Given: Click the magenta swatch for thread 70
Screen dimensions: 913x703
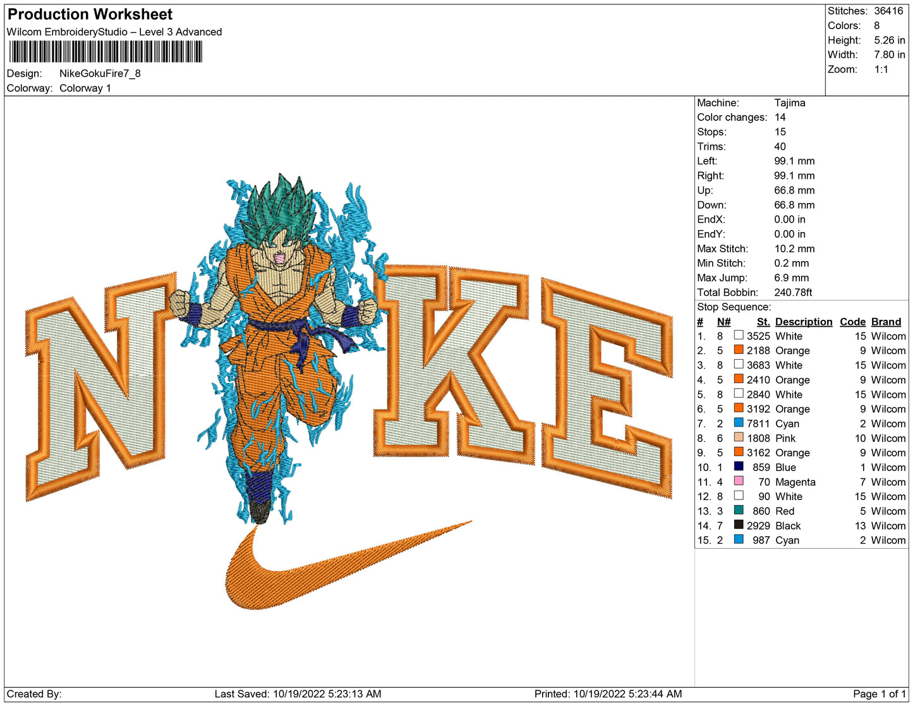Looking at the screenshot, I should pos(739,480).
